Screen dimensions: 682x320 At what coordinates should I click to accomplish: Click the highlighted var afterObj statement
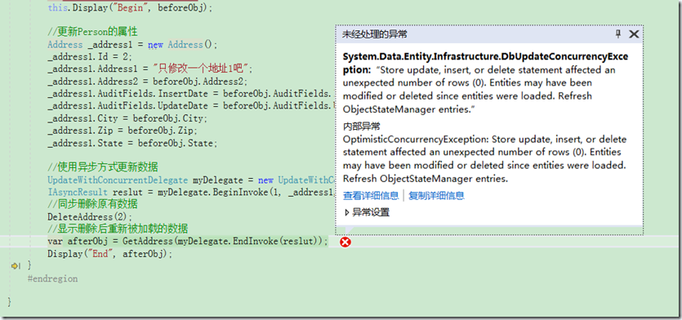(x=188, y=242)
